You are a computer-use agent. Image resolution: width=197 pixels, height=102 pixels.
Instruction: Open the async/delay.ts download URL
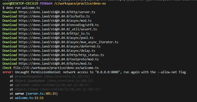(57, 50)
